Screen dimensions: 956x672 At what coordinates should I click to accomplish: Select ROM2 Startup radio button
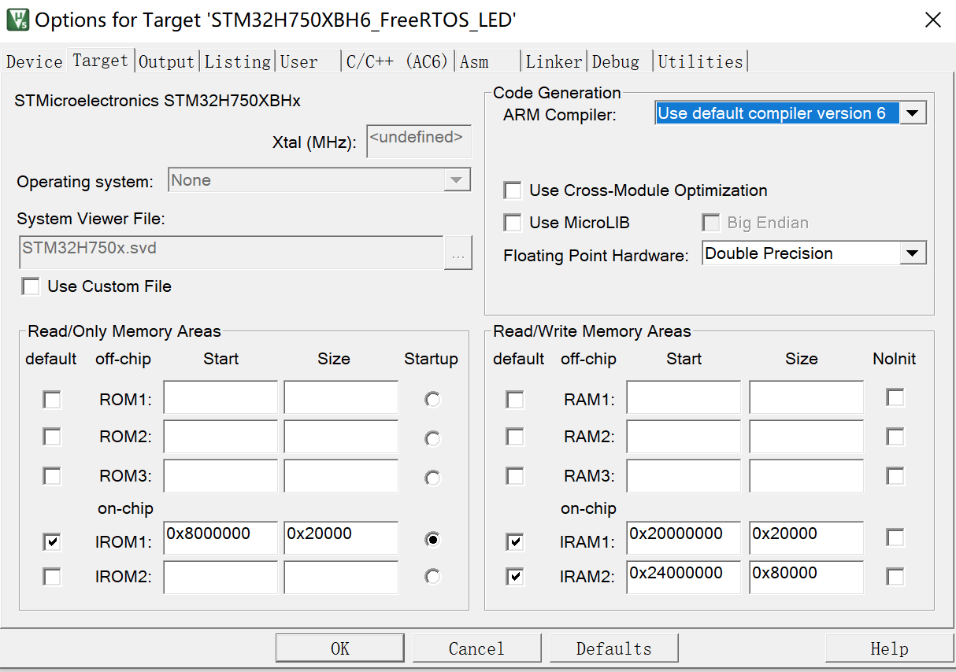pos(432,438)
